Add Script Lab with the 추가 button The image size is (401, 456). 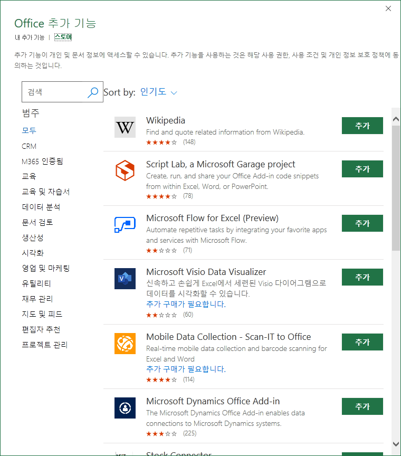point(362,169)
